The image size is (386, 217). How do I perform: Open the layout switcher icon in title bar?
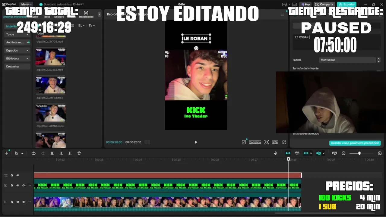pos(285,5)
